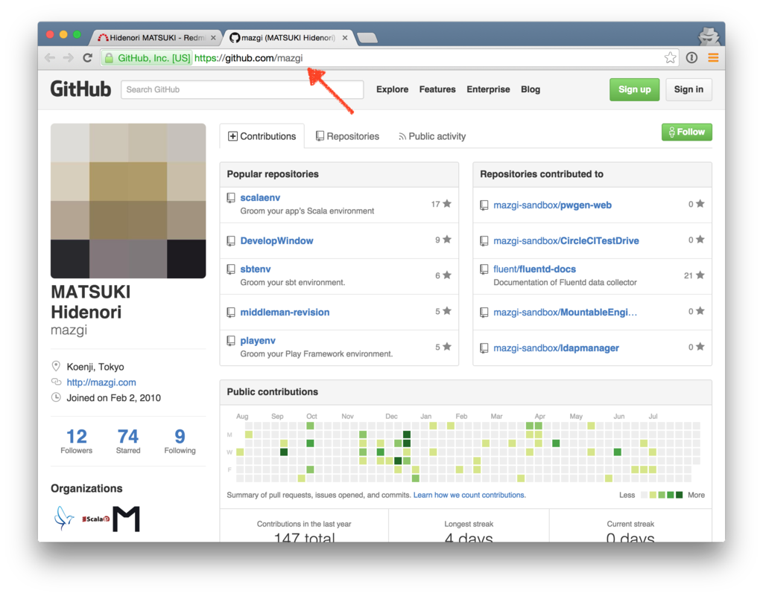The width and height of the screenshot is (763, 596).
Task: View the 74 Starred count
Action: (x=128, y=440)
